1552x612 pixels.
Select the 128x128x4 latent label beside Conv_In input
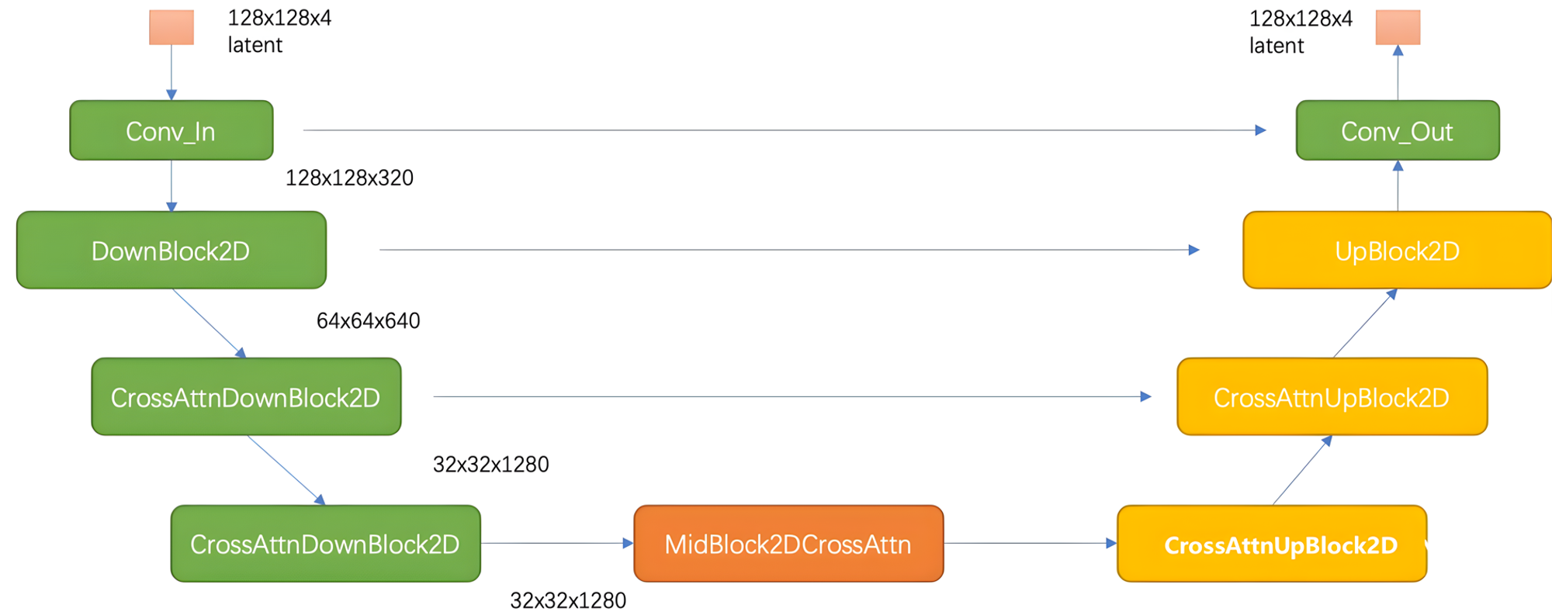[279, 31]
